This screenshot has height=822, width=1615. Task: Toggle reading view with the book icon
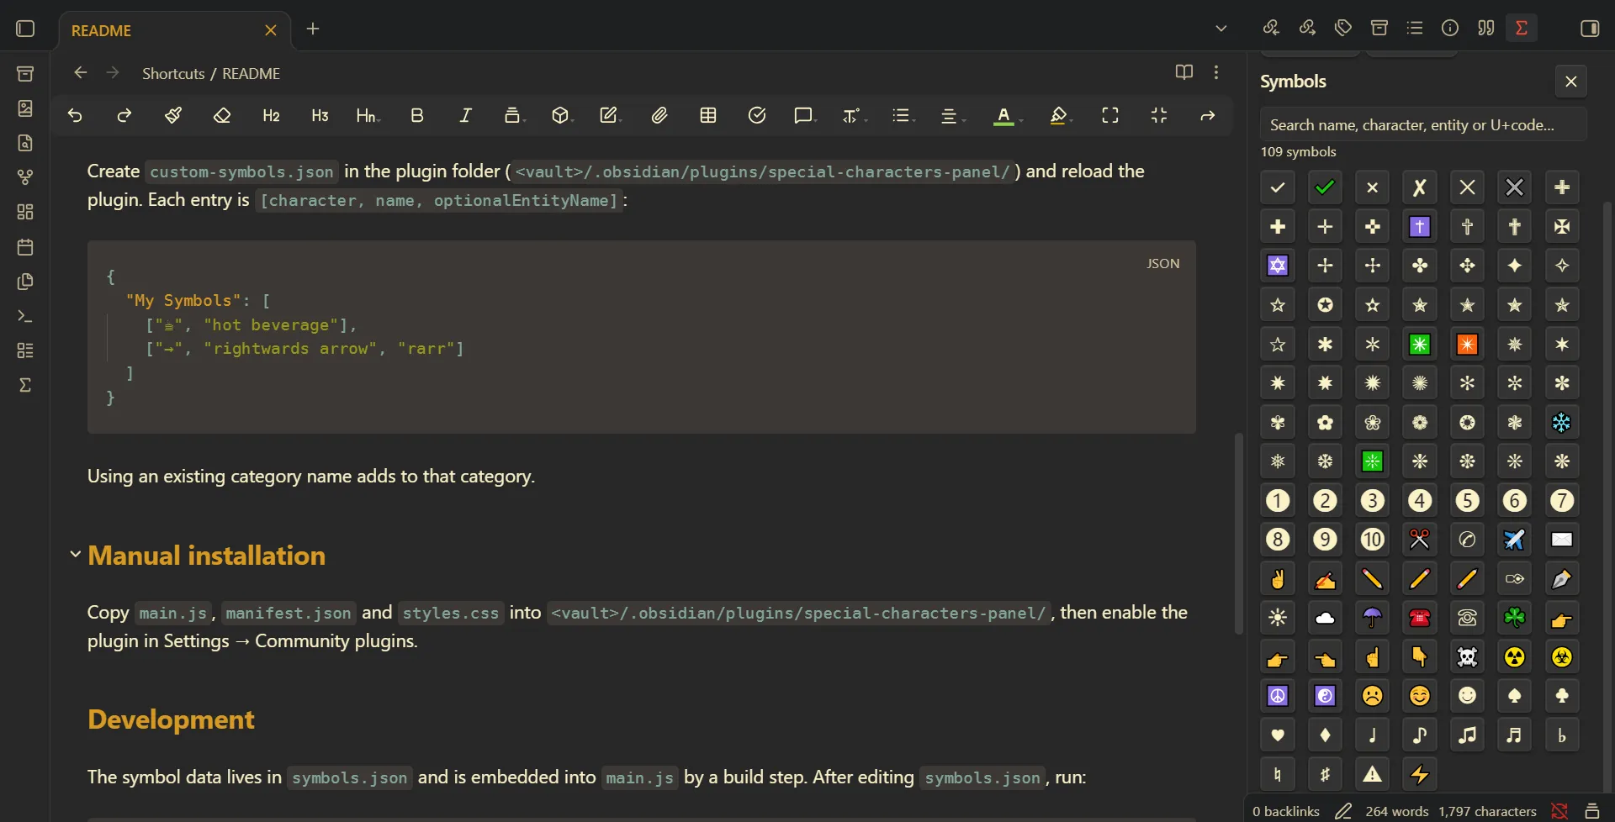tap(1184, 72)
